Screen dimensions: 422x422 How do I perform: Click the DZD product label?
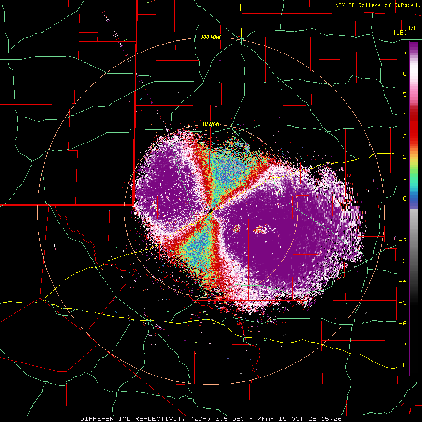412,28
